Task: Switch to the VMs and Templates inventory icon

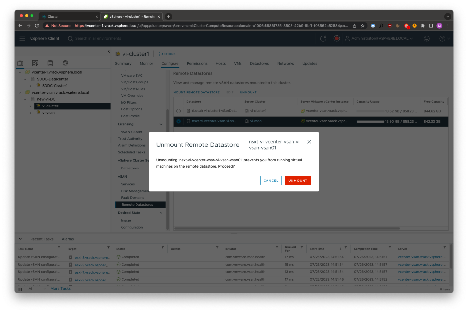Action: 35,63
